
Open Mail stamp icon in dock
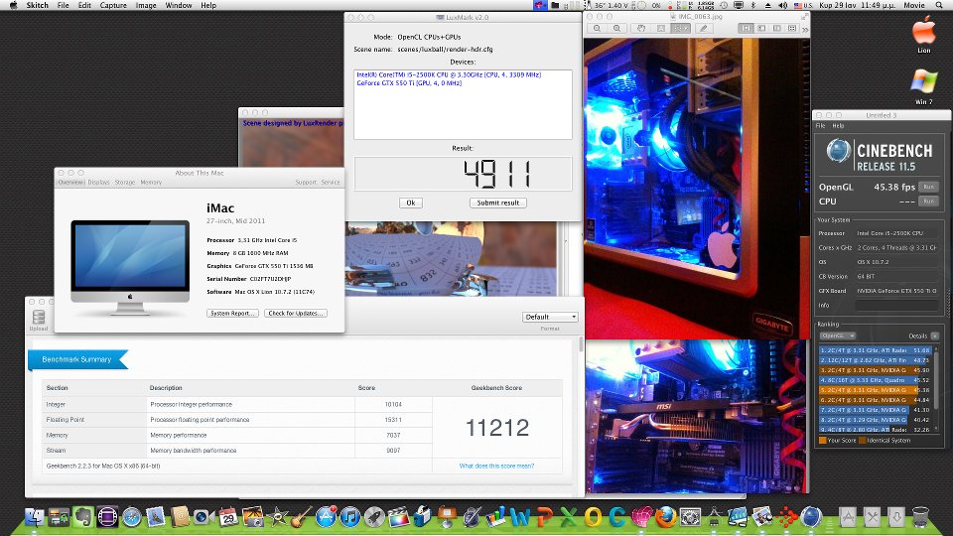[x=156, y=516]
